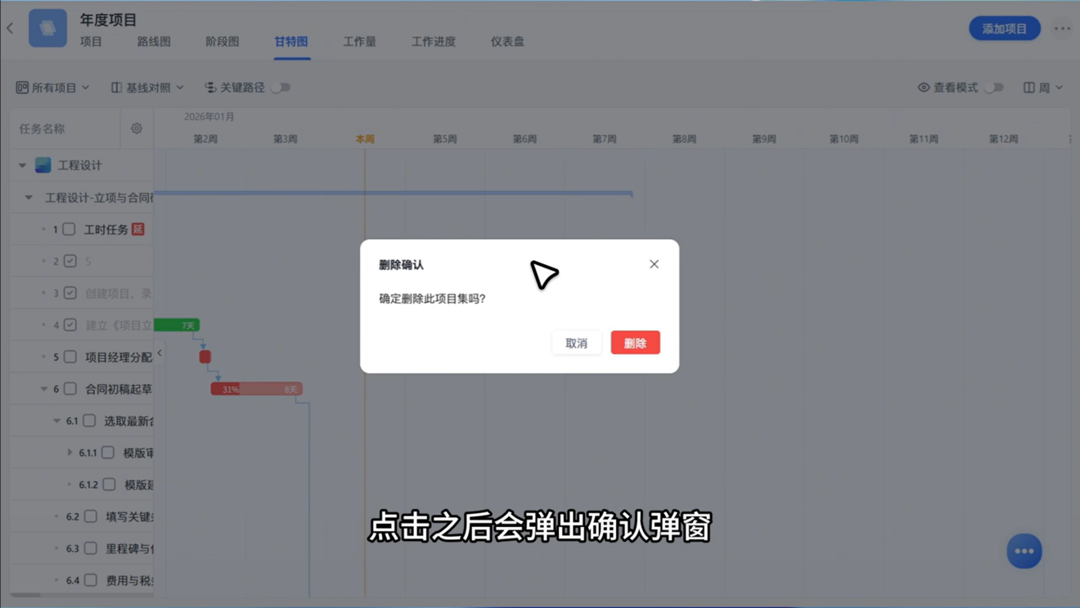Check the checkbox for task 6.1.1
This screenshot has height=608, width=1080.
[108, 453]
